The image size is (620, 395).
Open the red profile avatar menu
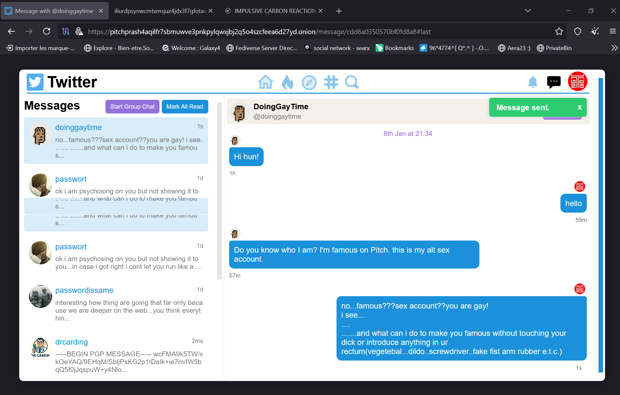[578, 81]
